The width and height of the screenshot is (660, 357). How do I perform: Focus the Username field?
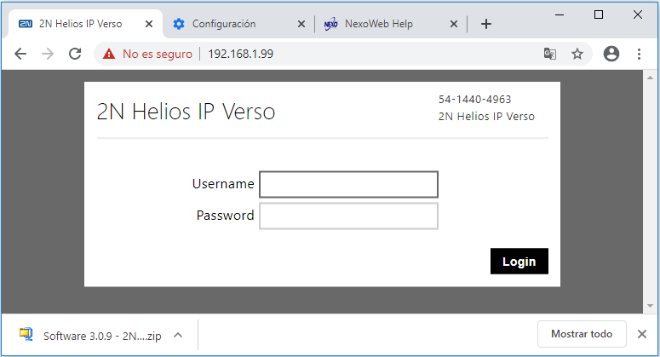coord(348,184)
